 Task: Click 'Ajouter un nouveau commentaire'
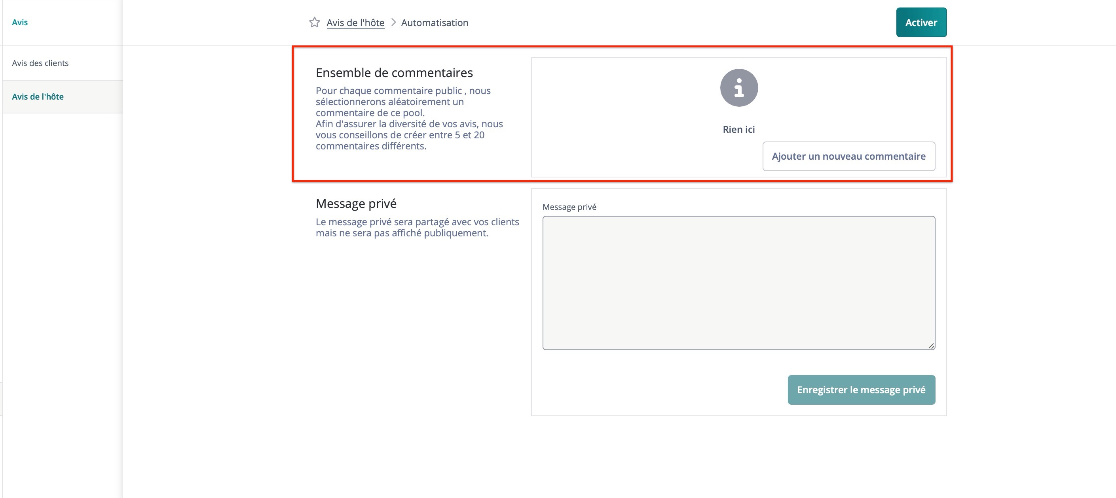click(x=848, y=156)
